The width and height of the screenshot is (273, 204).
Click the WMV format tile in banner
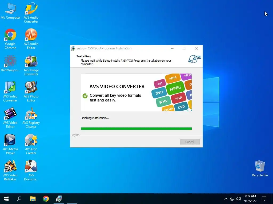[x=163, y=102]
